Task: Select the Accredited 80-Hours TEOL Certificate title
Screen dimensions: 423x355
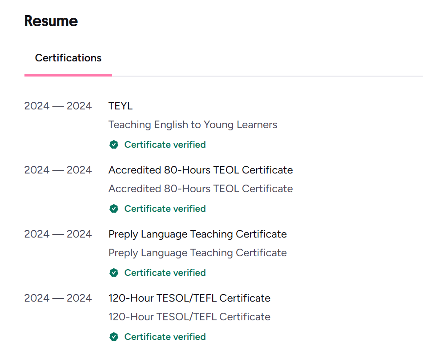Action: coord(201,170)
